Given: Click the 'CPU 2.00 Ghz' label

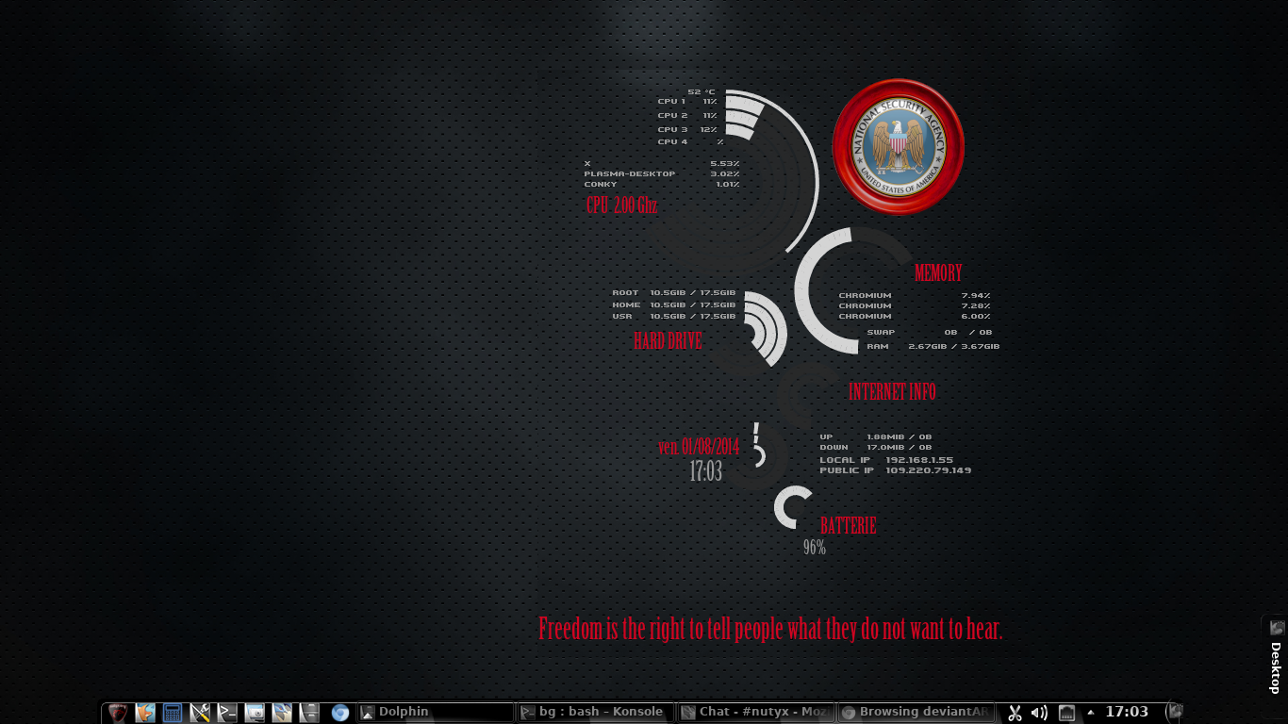Looking at the screenshot, I should coord(621,205).
